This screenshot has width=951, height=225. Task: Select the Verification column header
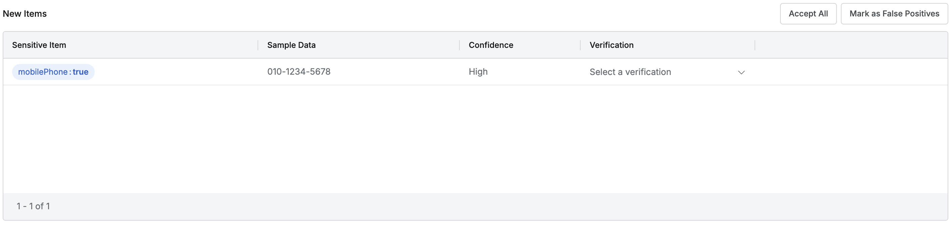(612, 45)
